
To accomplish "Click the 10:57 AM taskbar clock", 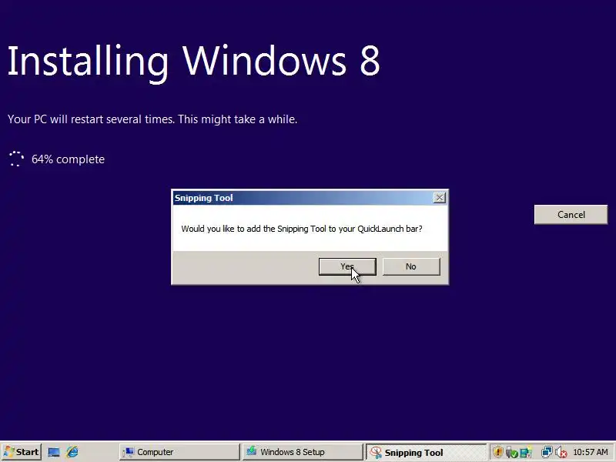I will point(591,452).
